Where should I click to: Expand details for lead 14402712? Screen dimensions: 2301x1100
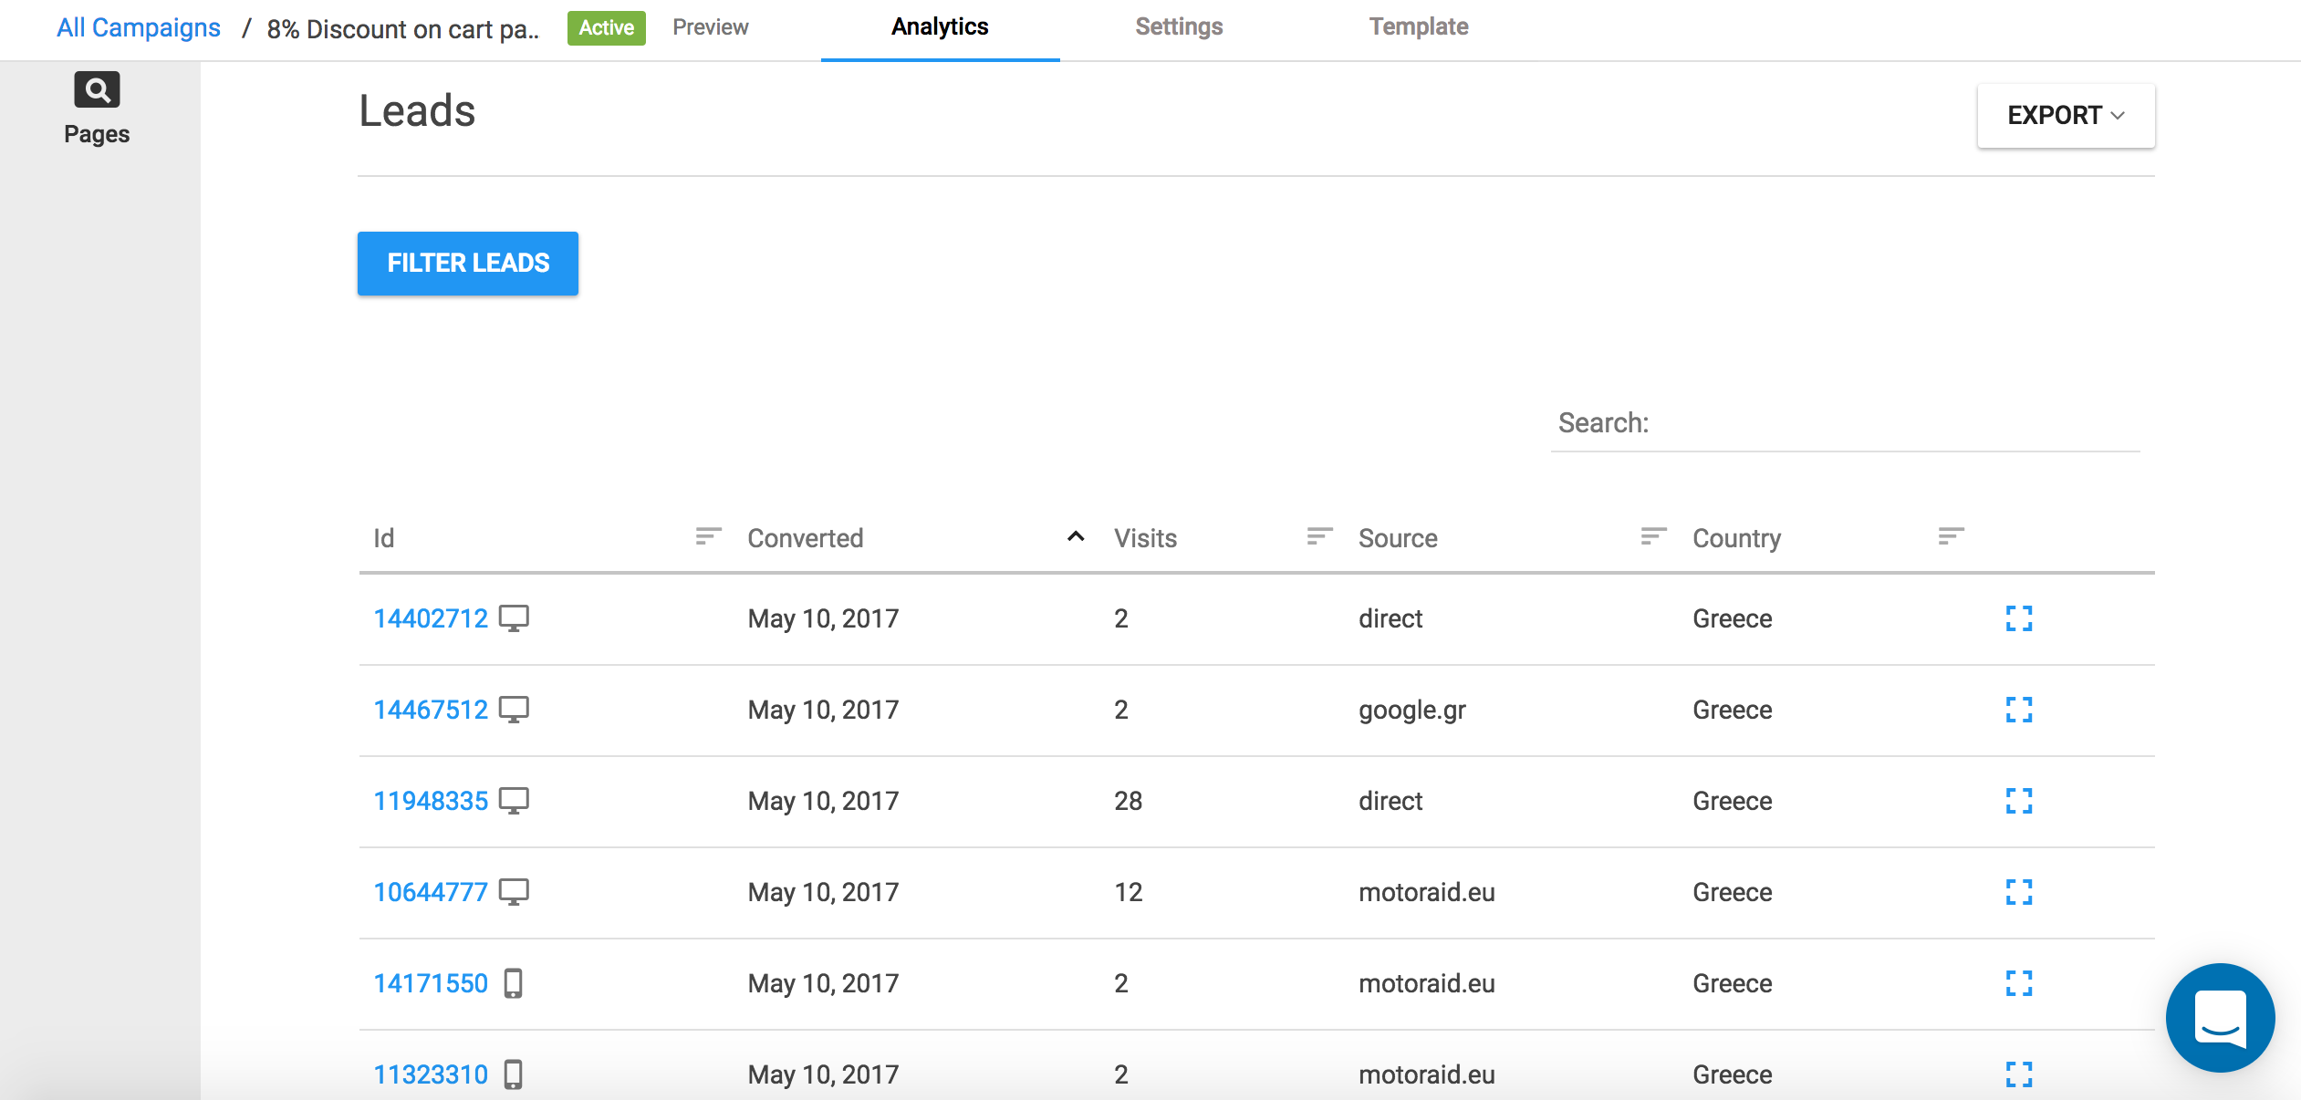point(2018,618)
